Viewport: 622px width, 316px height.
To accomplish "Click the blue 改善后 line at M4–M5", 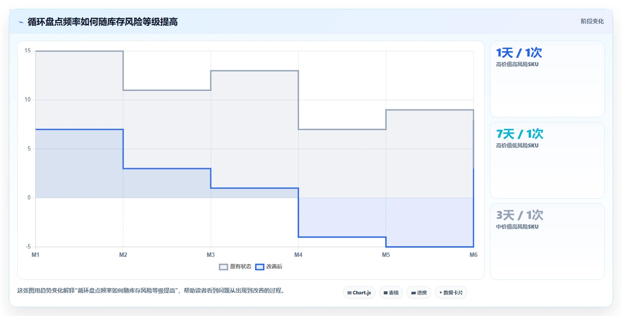I will point(342,237).
